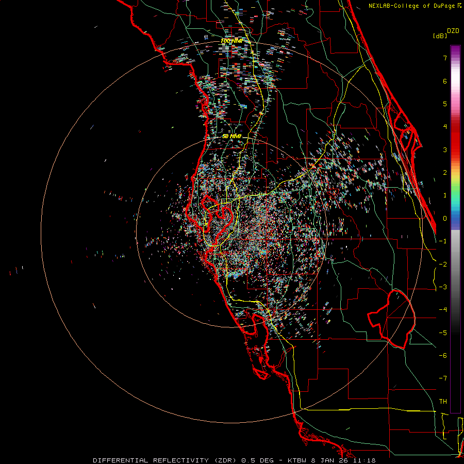The width and height of the screenshot is (464, 464).
Task: Click the [dB] unit label
Action: click(440, 36)
